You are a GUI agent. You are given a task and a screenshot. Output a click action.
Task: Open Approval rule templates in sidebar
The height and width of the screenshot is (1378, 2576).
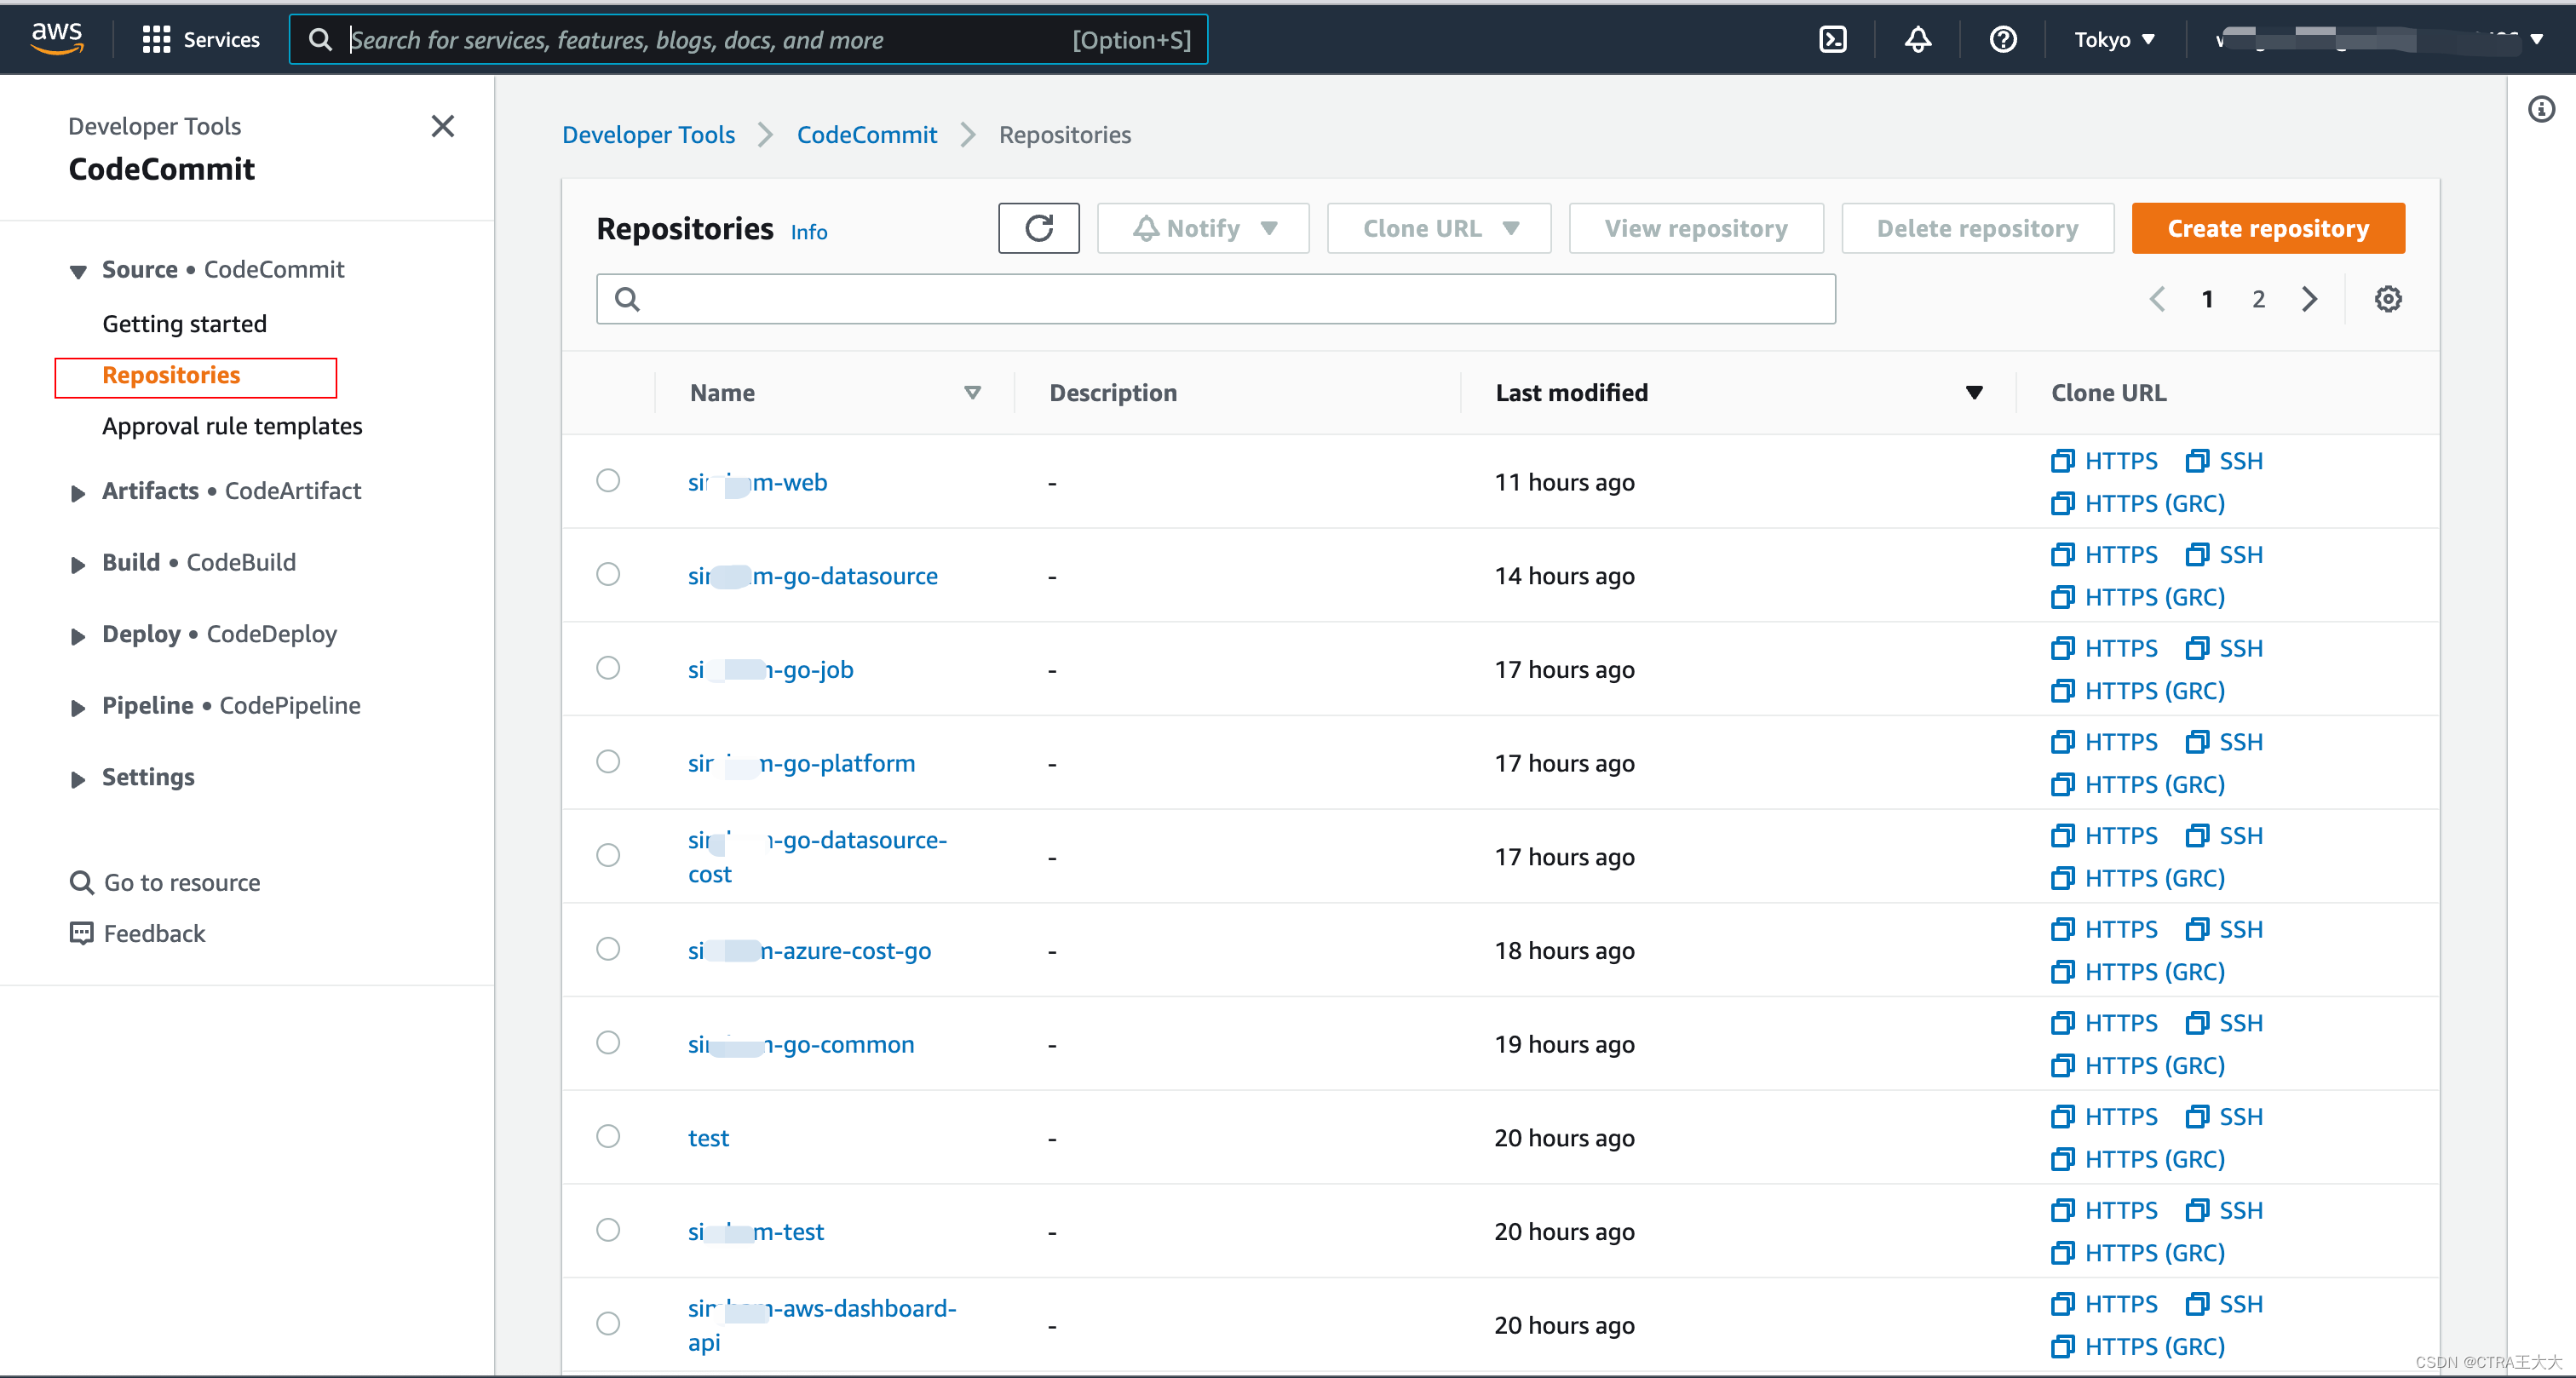(232, 426)
